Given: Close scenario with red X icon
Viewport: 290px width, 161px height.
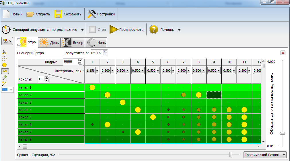Looking at the screenshot, I should click(283, 53).
